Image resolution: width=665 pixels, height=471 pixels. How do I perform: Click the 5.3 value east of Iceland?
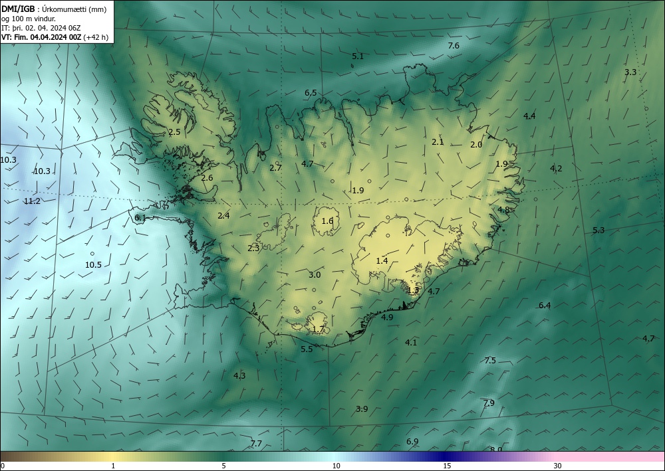click(x=598, y=231)
